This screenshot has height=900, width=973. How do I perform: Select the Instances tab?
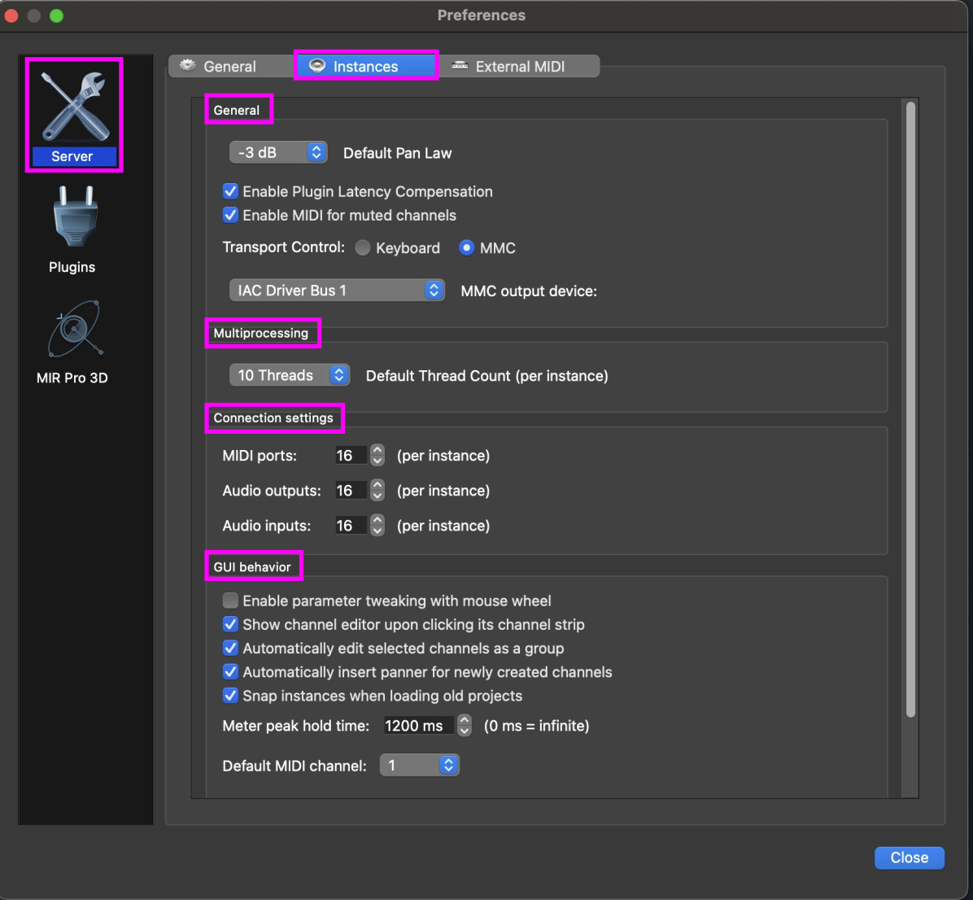pyautogui.click(x=365, y=67)
